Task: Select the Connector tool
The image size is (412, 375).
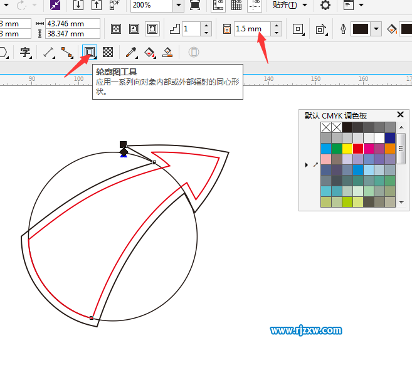Action: (67, 52)
